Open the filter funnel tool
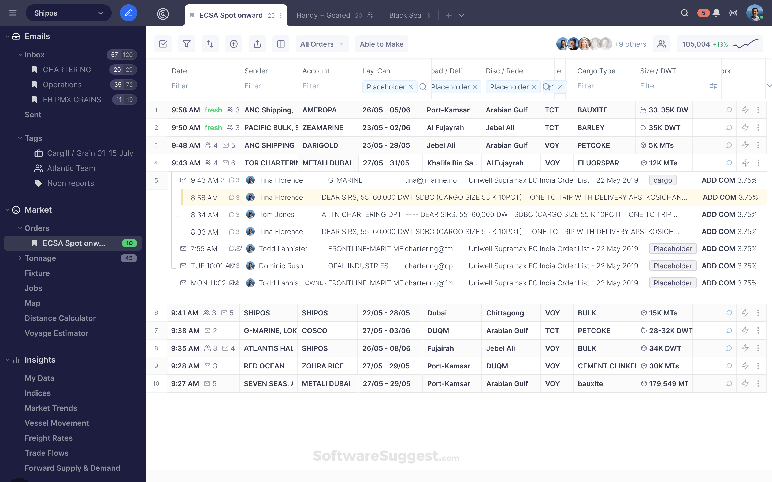This screenshot has height=482, width=772. [x=186, y=44]
